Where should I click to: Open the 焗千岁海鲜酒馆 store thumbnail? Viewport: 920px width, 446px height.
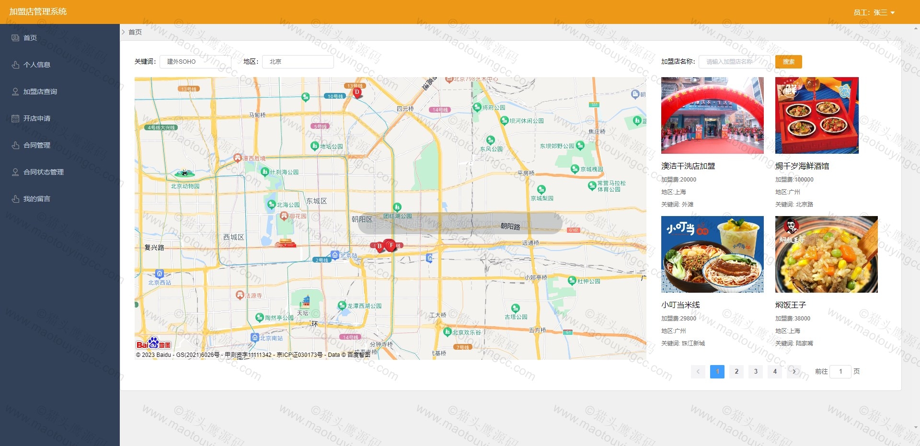click(x=817, y=115)
